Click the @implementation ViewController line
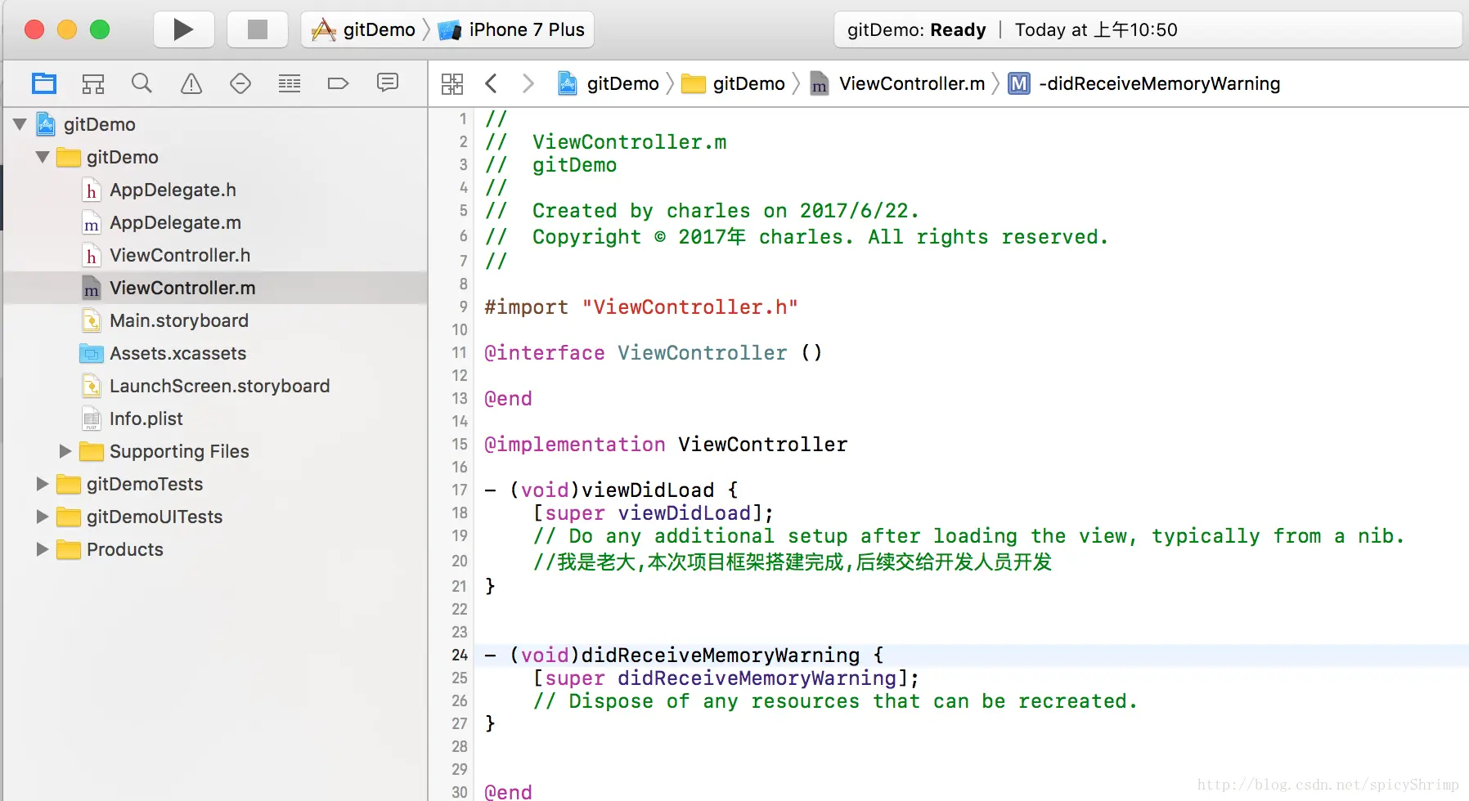Viewport: 1469px width, 801px height. click(666, 445)
